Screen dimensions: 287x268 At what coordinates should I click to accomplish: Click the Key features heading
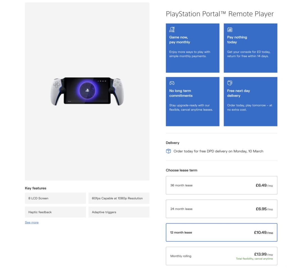pyautogui.click(x=36, y=188)
